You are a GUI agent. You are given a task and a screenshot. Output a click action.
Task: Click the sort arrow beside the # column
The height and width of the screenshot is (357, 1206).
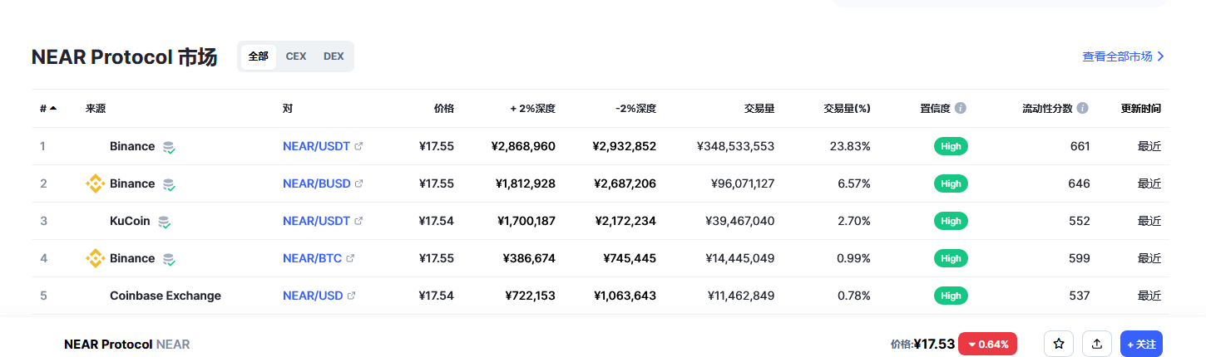[x=53, y=109]
